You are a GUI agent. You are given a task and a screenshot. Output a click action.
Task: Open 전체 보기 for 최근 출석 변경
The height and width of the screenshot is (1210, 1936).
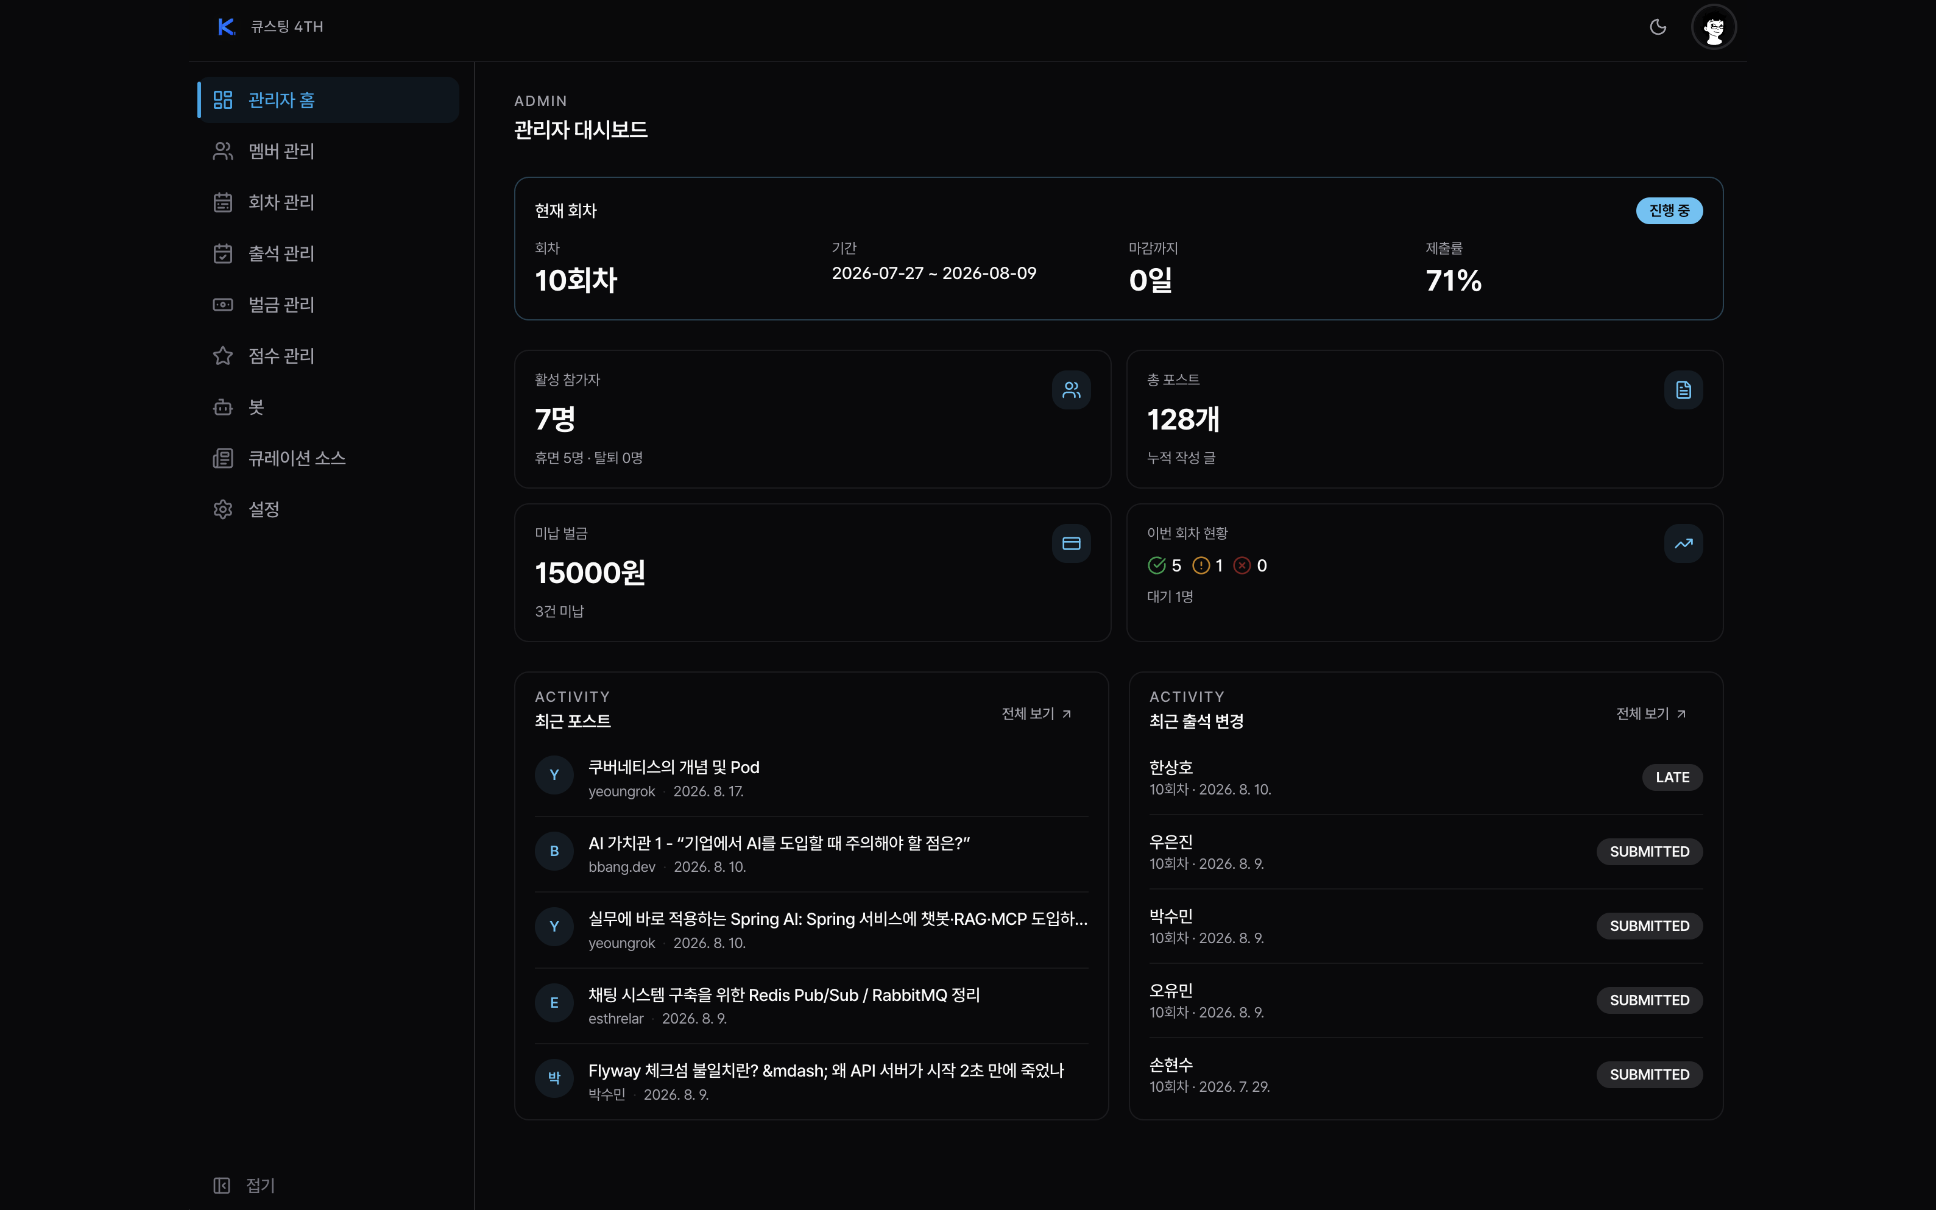1651,713
